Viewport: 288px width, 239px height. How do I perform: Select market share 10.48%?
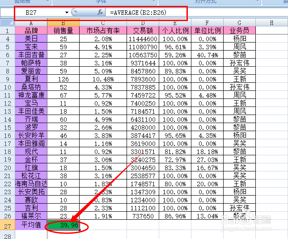[x=103, y=79]
